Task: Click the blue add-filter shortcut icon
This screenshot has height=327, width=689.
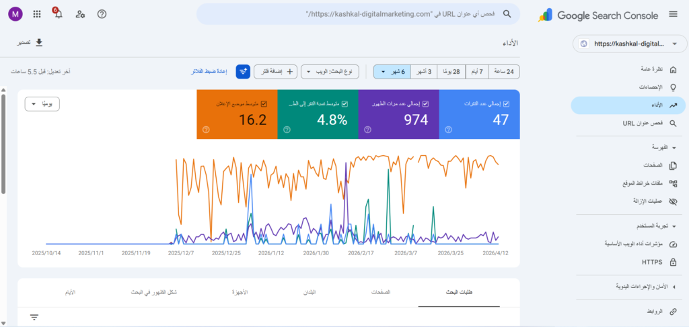Action: pos(243,71)
